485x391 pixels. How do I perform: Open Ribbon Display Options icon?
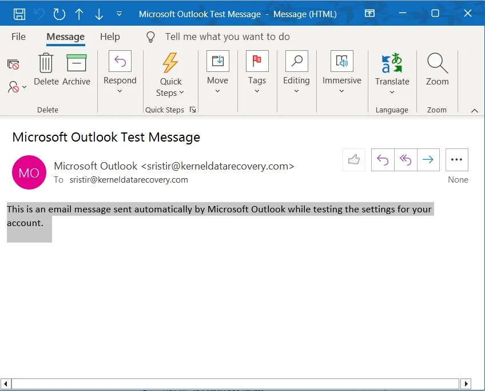pyautogui.click(x=369, y=13)
